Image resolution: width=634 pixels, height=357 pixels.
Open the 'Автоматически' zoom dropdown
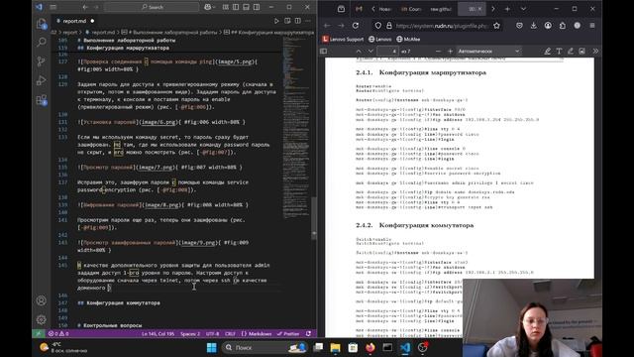tap(488, 52)
